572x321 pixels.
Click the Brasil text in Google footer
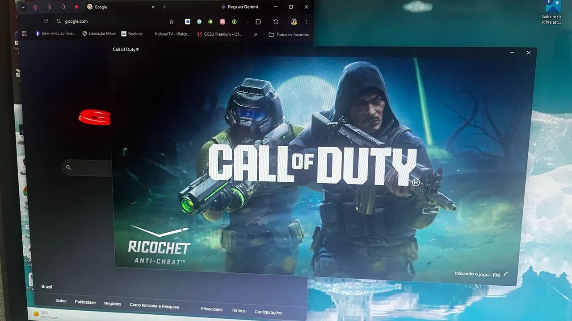(47, 287)
